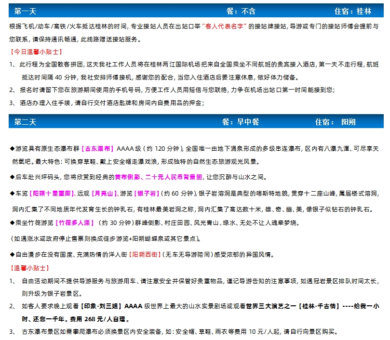
Task: Click the red 客人代表名字 text
Action: (226, 26)
